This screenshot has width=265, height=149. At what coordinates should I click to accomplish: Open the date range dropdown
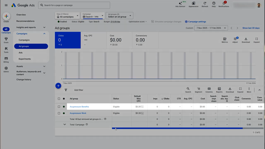click(211, 28)
